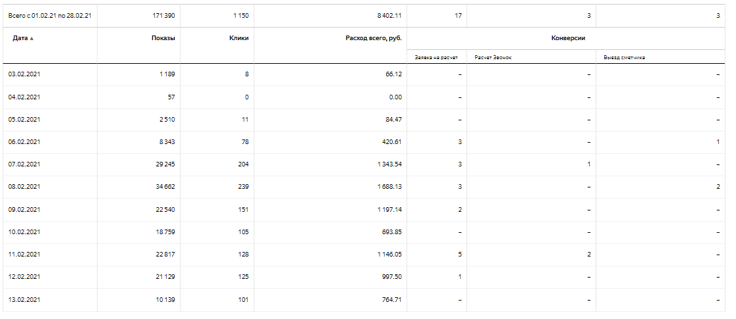The height and width of the screenshot is (319, 736).
Task: Sort by the Клики column header
Action: (239, 38)
